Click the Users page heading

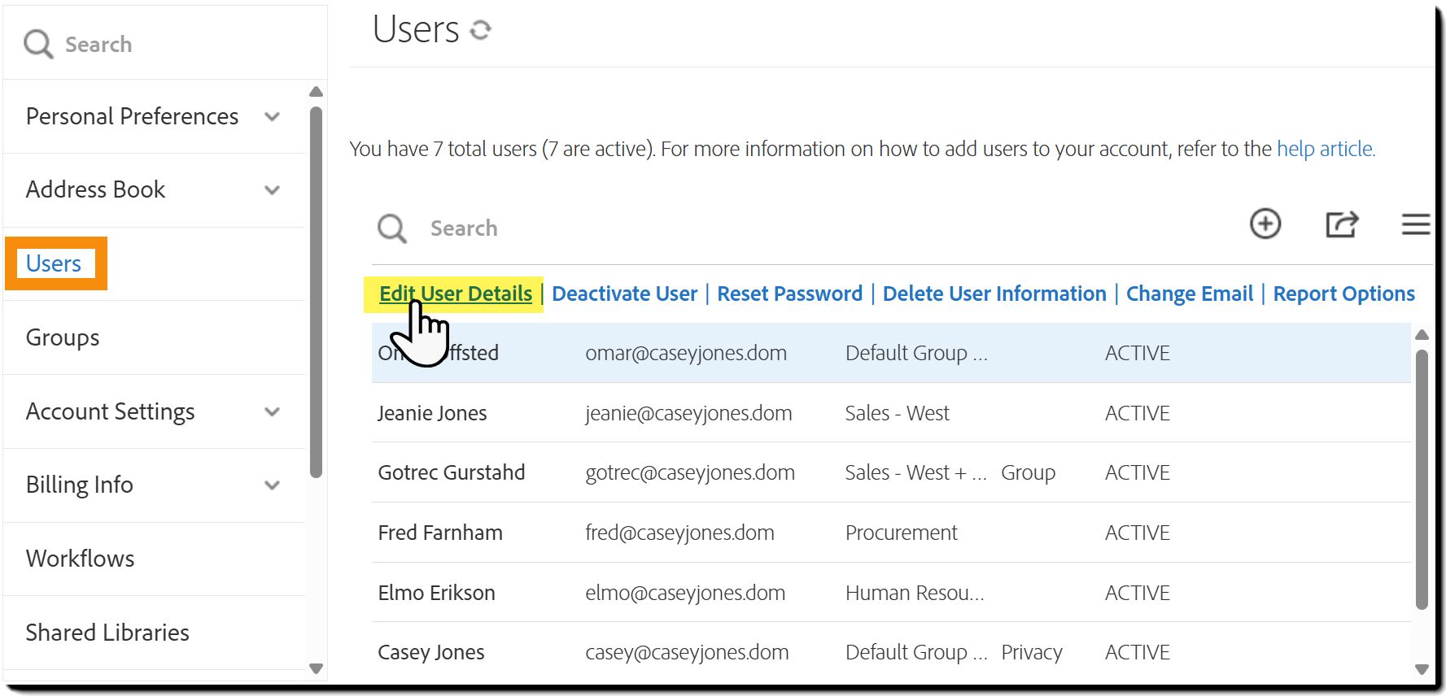pyautogui.click(x=416, y=29)
